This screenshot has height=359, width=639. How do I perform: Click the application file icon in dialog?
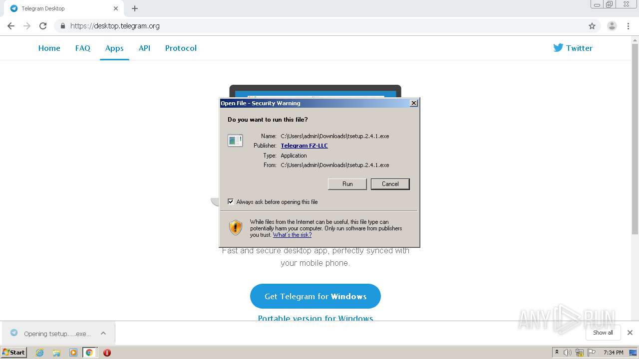(x=235, y=141)
